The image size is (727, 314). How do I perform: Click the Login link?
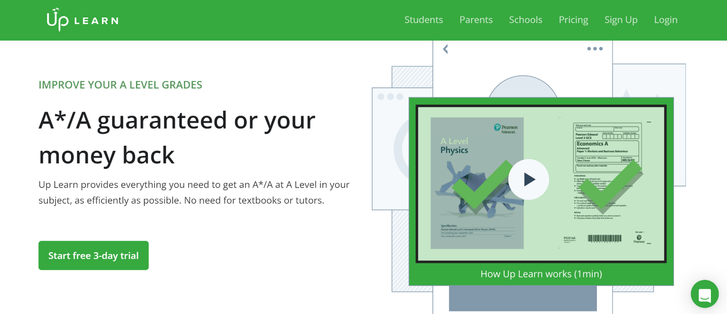[666, 20]
